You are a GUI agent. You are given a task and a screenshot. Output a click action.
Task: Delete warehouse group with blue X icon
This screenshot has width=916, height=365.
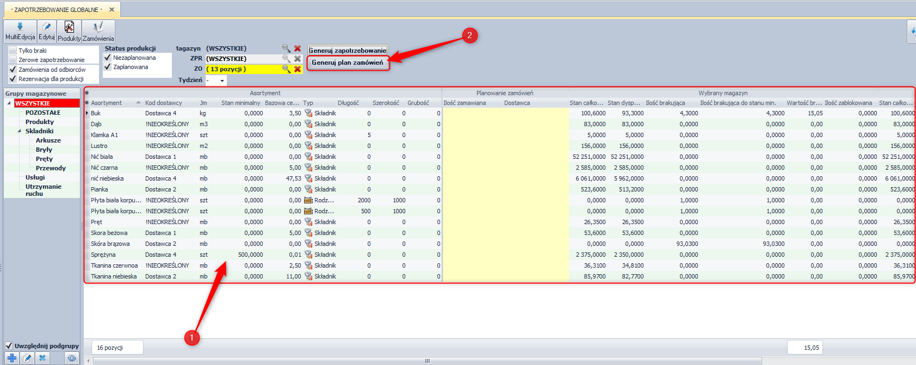(x=42, y=358)
